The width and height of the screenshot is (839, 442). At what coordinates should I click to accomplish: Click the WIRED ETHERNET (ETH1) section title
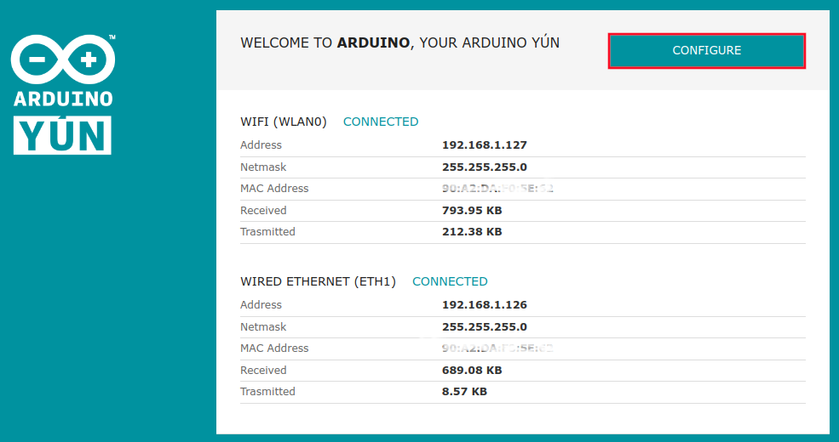[x=318, y=281]
